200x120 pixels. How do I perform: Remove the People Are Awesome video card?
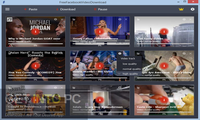click(x=190, y=53)
